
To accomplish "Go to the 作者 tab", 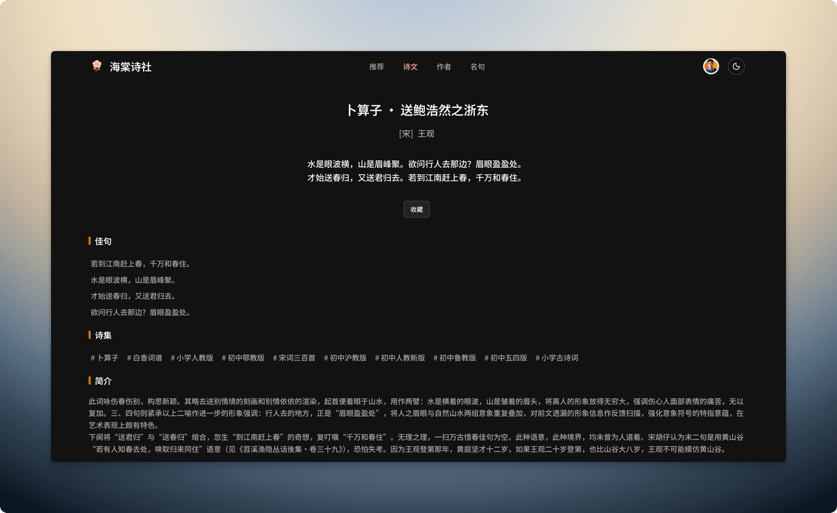I will tap(444, 67).
